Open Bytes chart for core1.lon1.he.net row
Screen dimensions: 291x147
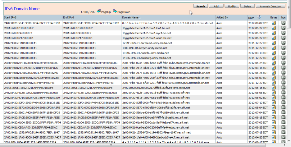(x=274, y=28)
